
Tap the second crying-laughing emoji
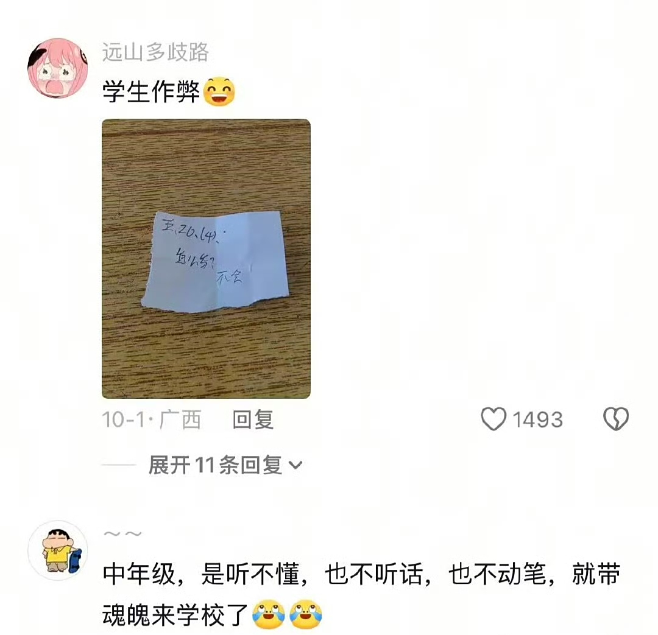tap(305, 615)
